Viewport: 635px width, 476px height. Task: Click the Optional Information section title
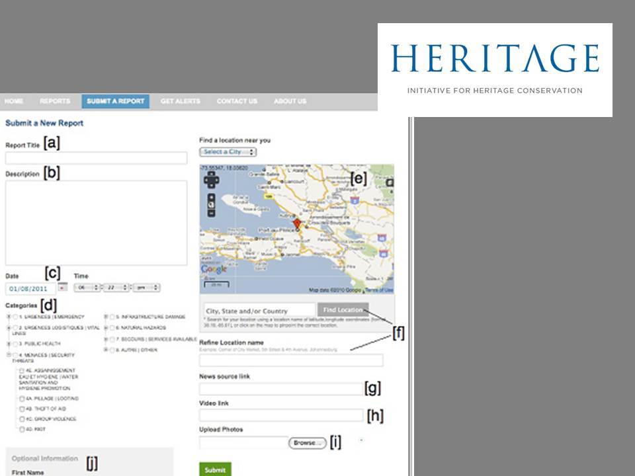tap(45, 459)
